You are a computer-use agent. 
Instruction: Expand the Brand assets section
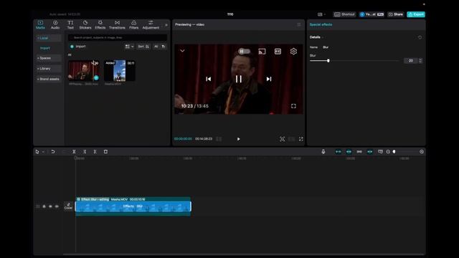click(49, 79)
